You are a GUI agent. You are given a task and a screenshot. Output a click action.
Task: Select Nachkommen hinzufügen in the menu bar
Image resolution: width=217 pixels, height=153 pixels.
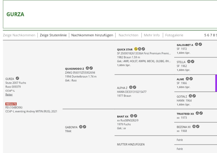92,35
